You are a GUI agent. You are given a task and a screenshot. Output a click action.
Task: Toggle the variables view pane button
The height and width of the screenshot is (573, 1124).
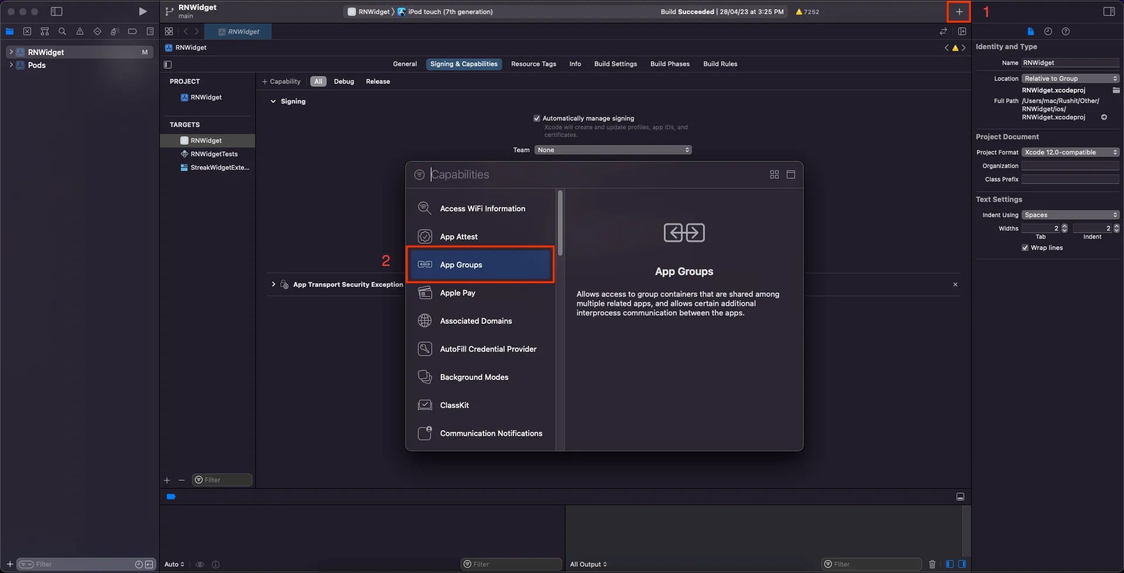(x=950, y=564)
